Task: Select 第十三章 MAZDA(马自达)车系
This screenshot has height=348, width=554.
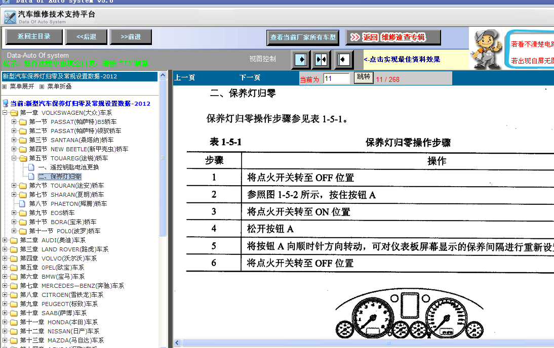Action: (62, 340)
